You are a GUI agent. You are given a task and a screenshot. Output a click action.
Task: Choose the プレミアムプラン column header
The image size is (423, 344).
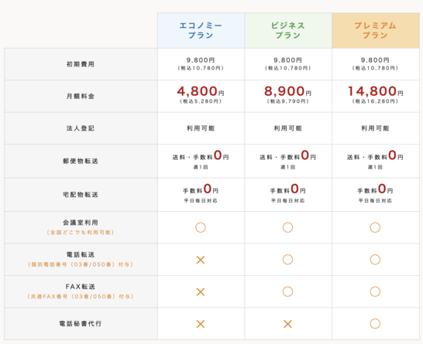pyautogui.click(x=376, y=30)
